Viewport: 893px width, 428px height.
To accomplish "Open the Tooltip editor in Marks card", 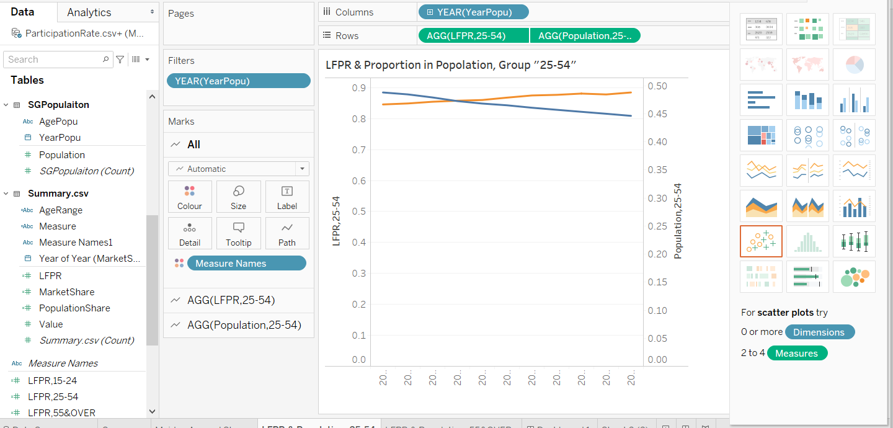I will pyautogui.click(x=238, y=233).
